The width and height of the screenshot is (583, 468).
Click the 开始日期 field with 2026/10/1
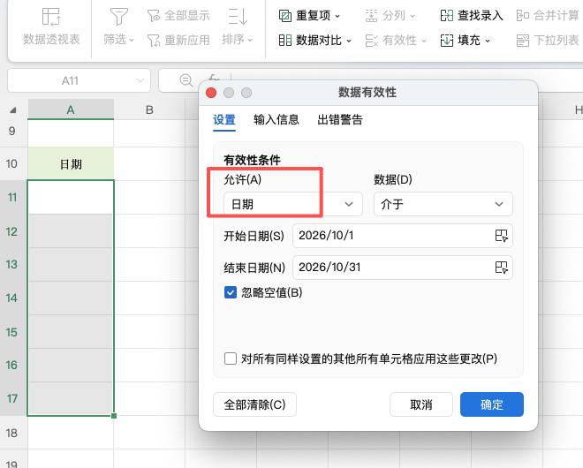pyautogui.click(x=403, y=236)
